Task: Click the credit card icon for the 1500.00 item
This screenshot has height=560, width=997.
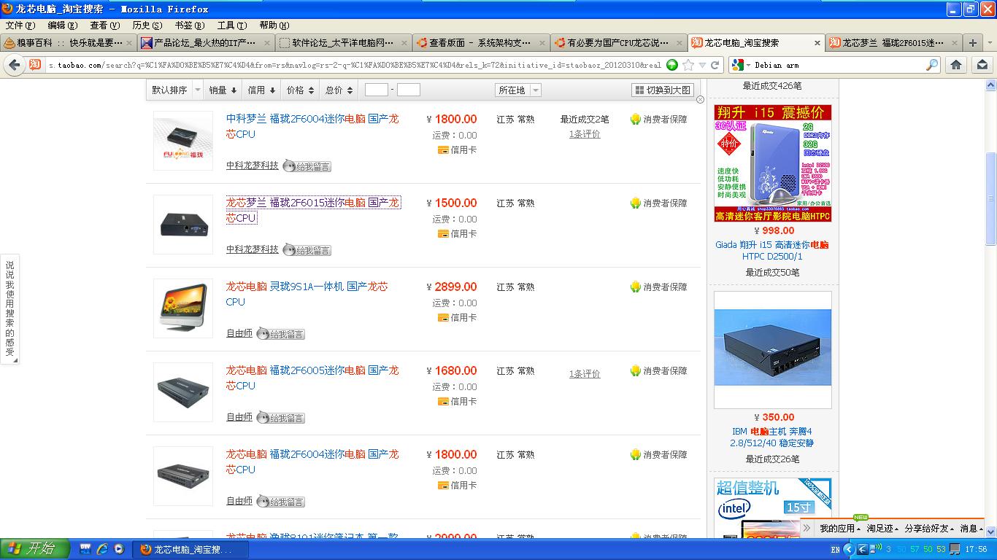Action: click(443, 234)
